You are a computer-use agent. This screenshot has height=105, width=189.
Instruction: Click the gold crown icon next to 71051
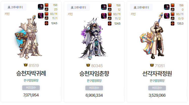tap(152, 65)
